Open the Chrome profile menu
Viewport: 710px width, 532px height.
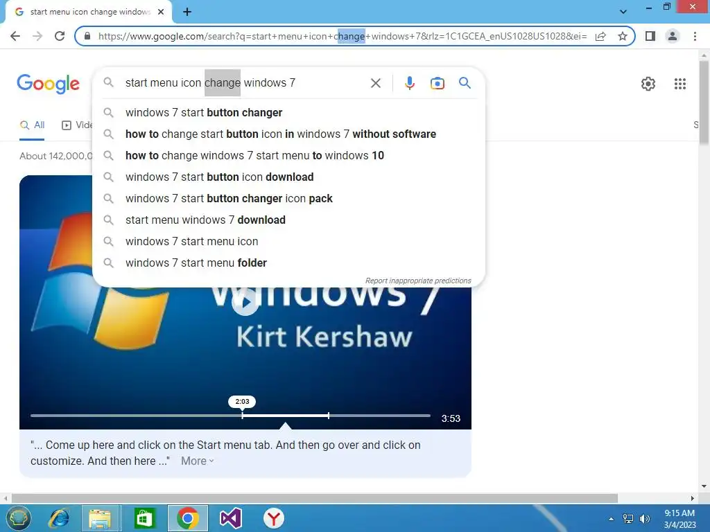tap(673, 36)
